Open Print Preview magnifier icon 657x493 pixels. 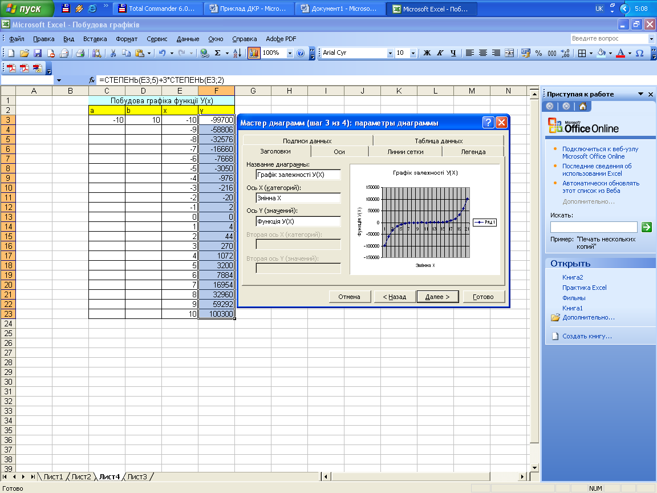click(x=97, y=53)
